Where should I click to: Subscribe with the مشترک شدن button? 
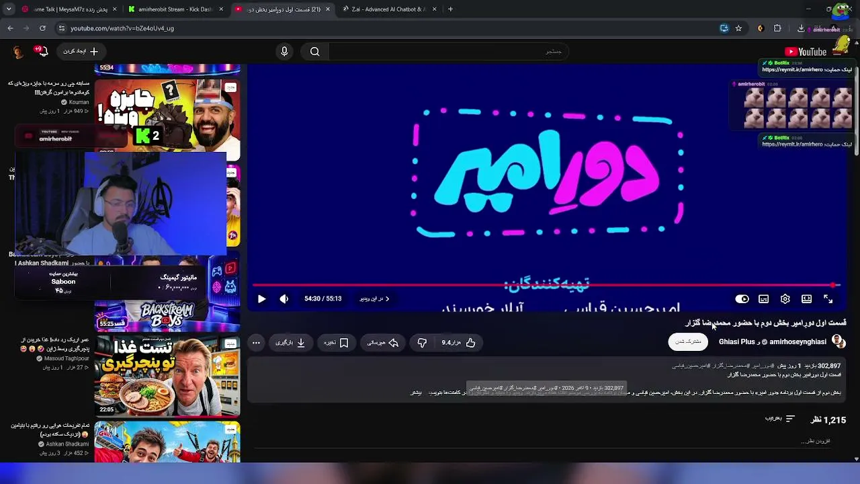coord(688,341)
